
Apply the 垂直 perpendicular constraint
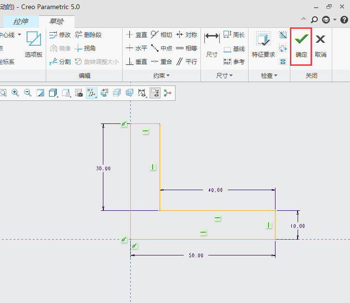coord(136,61)
